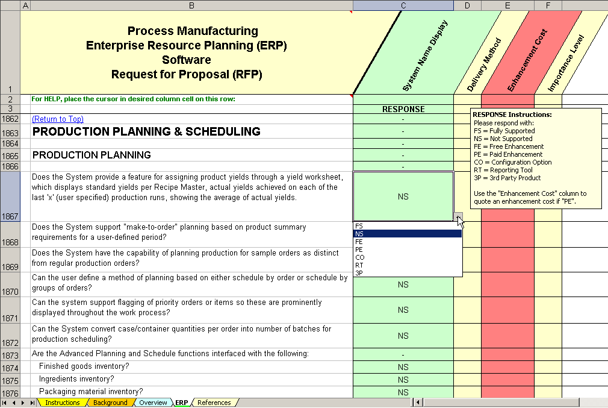Click the Packaging material inventory question cell
The height and width of the screenshot is (408, 608).
click(191, 392)
